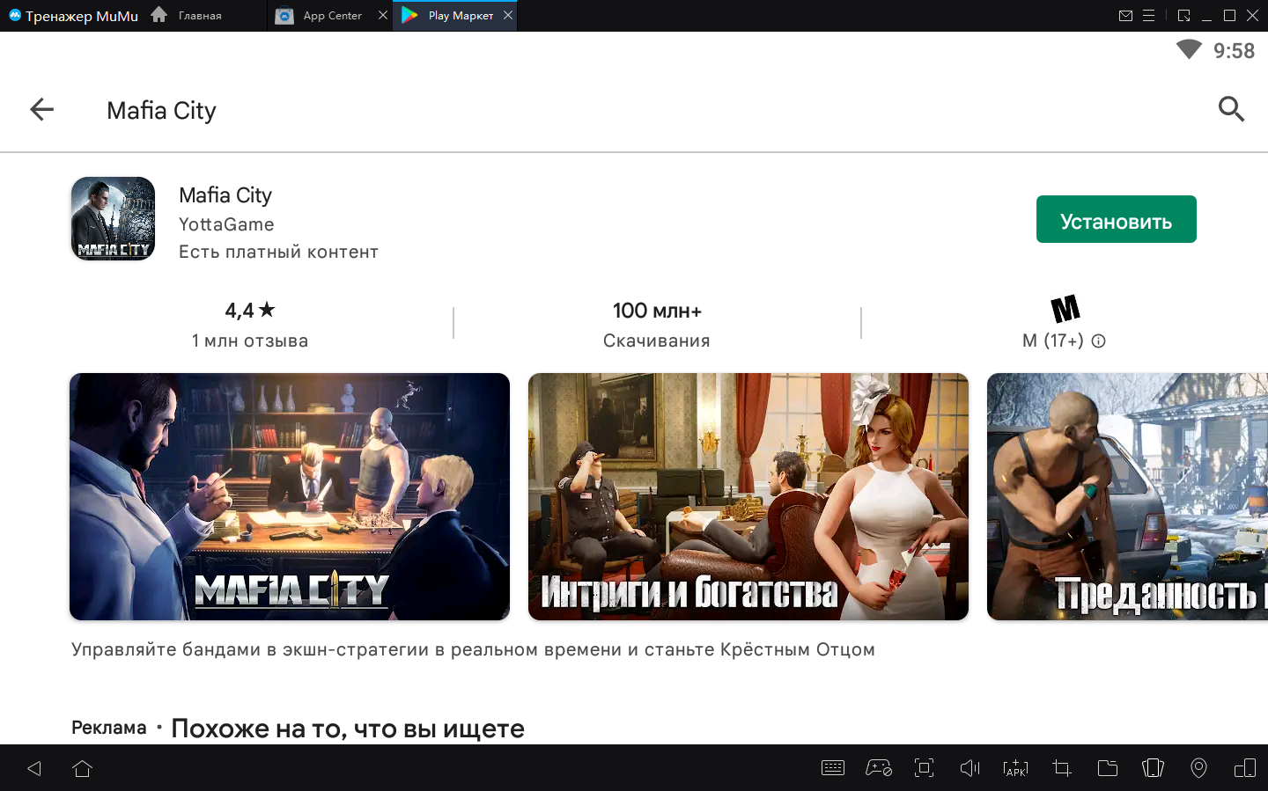The width and height of the screenshot is (1268, 791).
Task: Open the shared folder icon
Action: coord(1107,768)
